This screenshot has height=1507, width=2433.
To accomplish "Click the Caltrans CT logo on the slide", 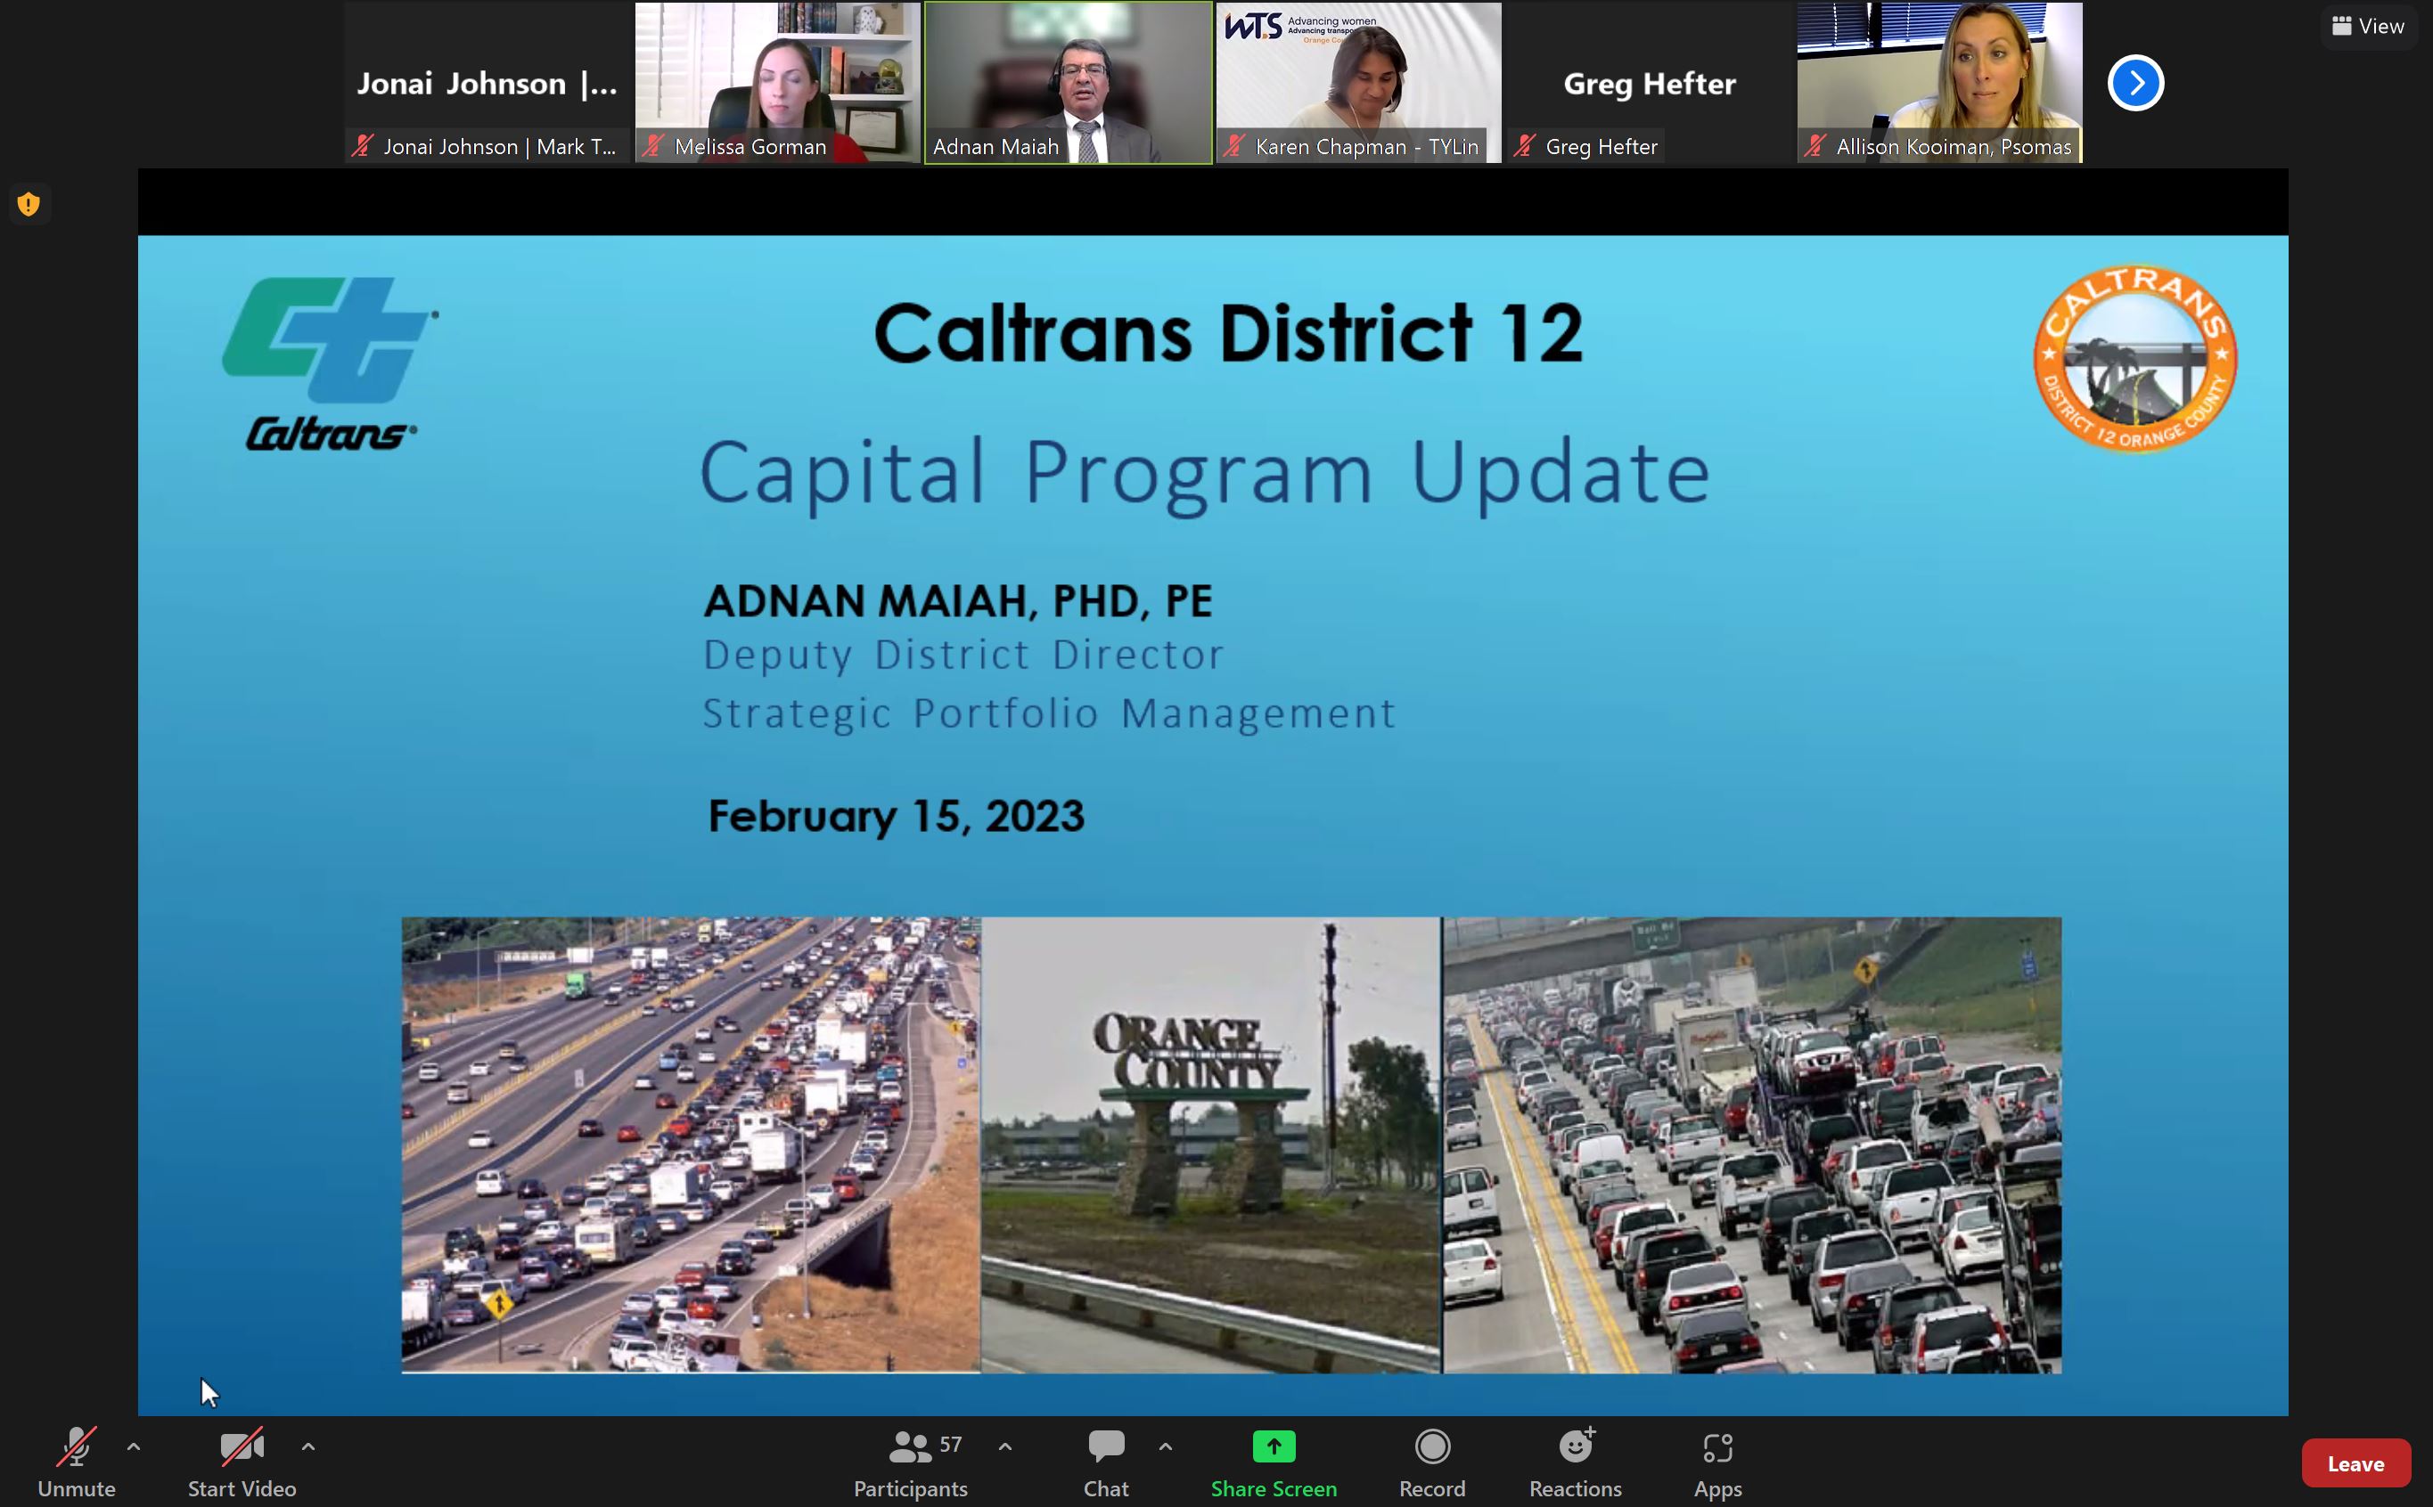I will point(330,363).
